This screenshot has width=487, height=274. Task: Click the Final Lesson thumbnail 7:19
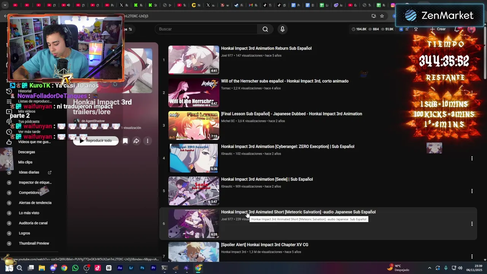[194, 125]
